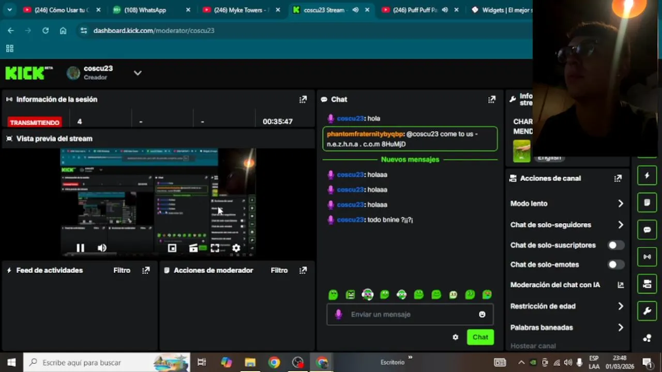The image size is (662, 372).
Task: Open stream preview player settings gear
Action: [236, 248]
